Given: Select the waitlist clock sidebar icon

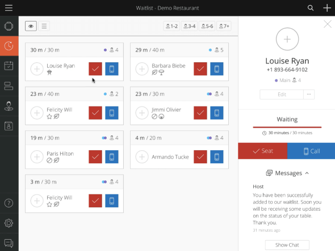Looking at the screenshot, I should tap(9, 46).
